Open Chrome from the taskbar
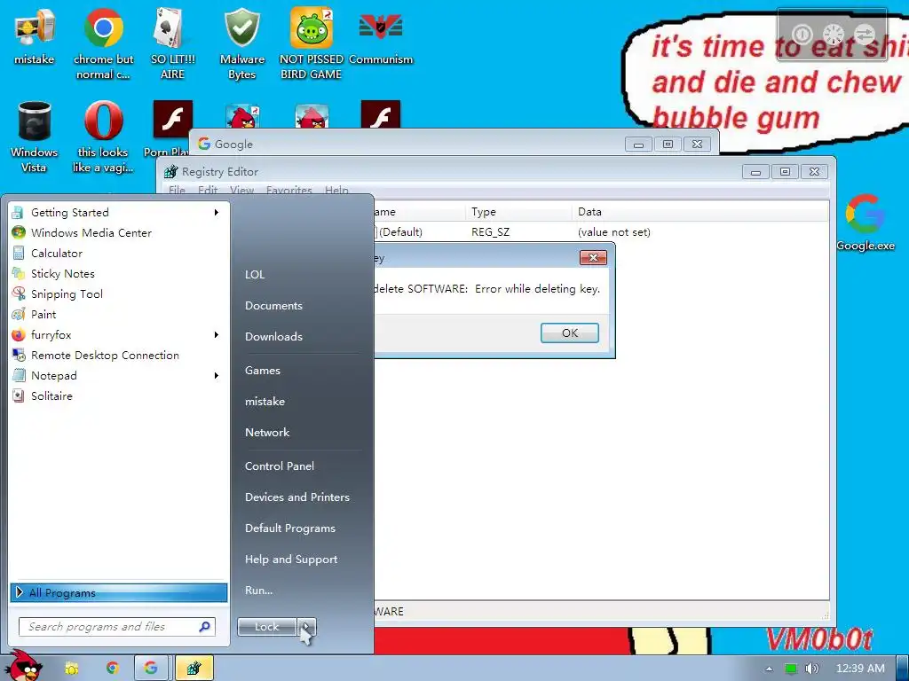Viewport: 909px width, 681px height. (x=113, y=669)
